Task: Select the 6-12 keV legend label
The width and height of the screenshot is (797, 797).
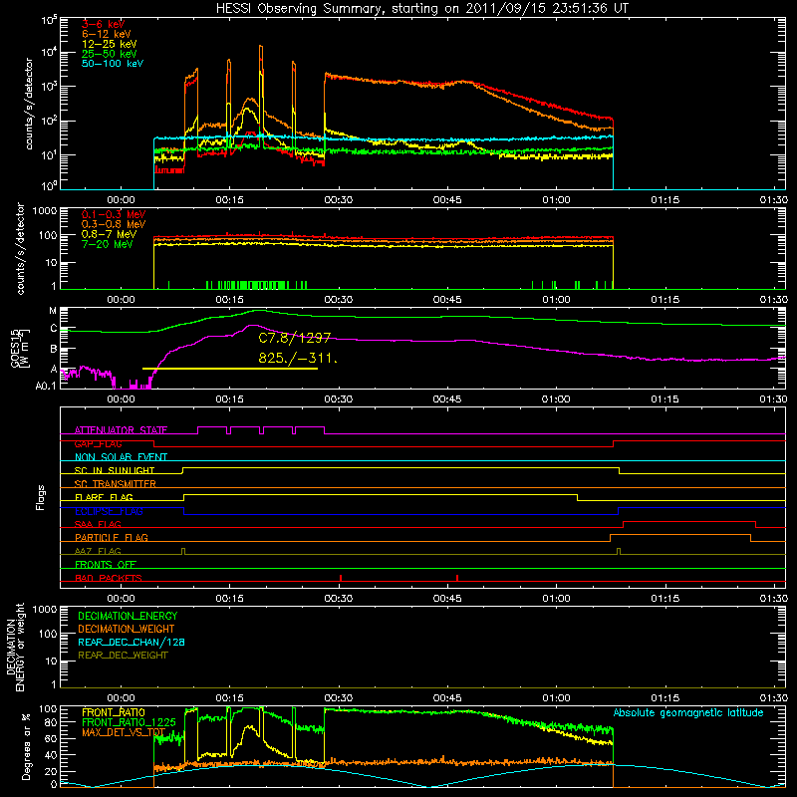Action: coord(107,34)
